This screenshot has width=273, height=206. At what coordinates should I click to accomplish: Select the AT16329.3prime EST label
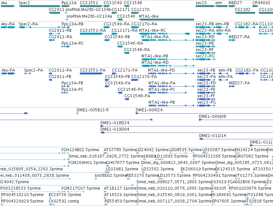(x=120, y=195)
